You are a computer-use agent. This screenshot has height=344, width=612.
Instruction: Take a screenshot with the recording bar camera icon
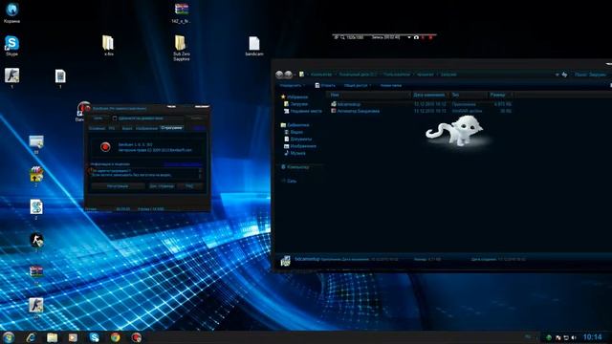click(x=416, y=37)
